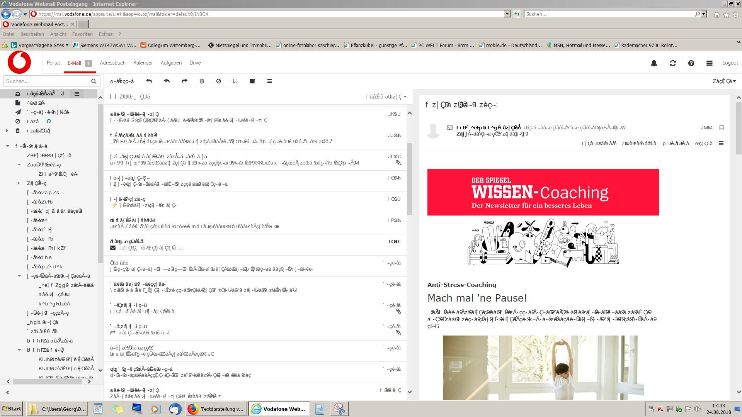Open Siemens WT47W5A1 favorite link
This screenshot has height=417, width=742.
[x=105, y=45]
